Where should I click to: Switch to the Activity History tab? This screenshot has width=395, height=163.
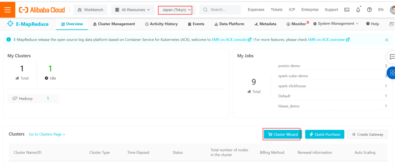pyautogui.click(x=161, y=24)
